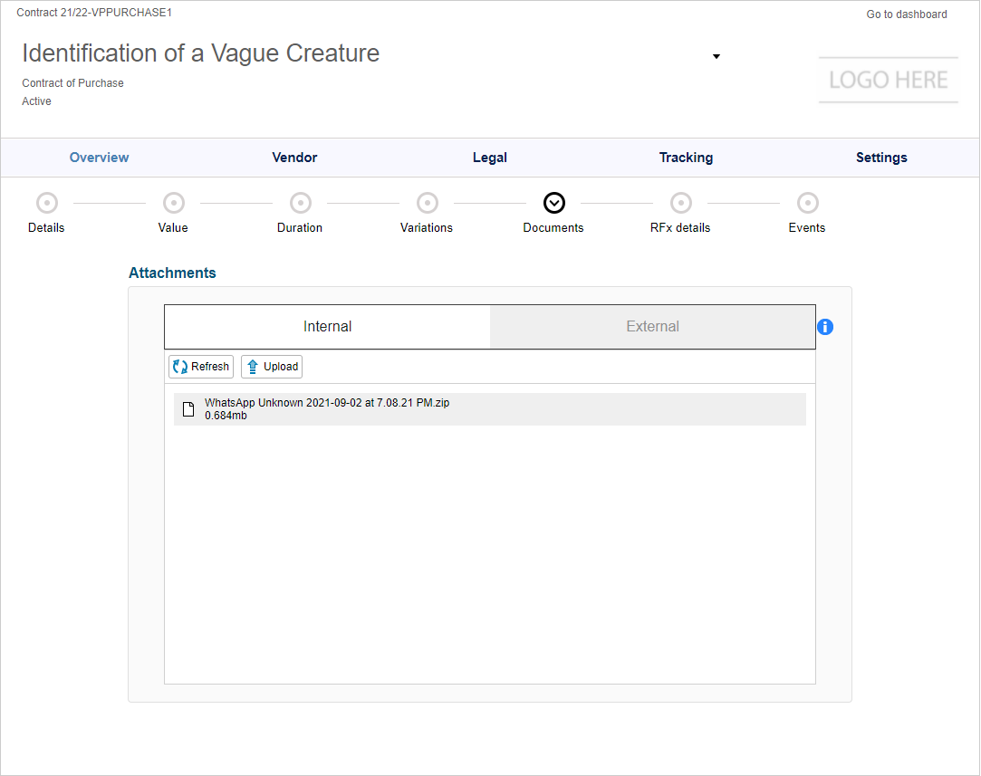This screenshot has height=776, width=981.
Task: Open the Legal tab
Action: (x=490, y=158)
